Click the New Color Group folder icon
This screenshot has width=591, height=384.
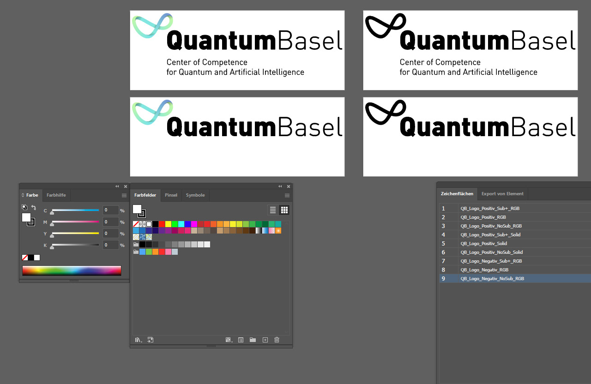[252, 340]
